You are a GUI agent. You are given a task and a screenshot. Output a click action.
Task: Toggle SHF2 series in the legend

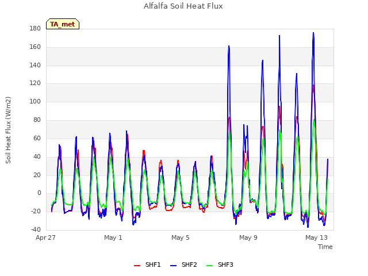(x=183, y=264)
